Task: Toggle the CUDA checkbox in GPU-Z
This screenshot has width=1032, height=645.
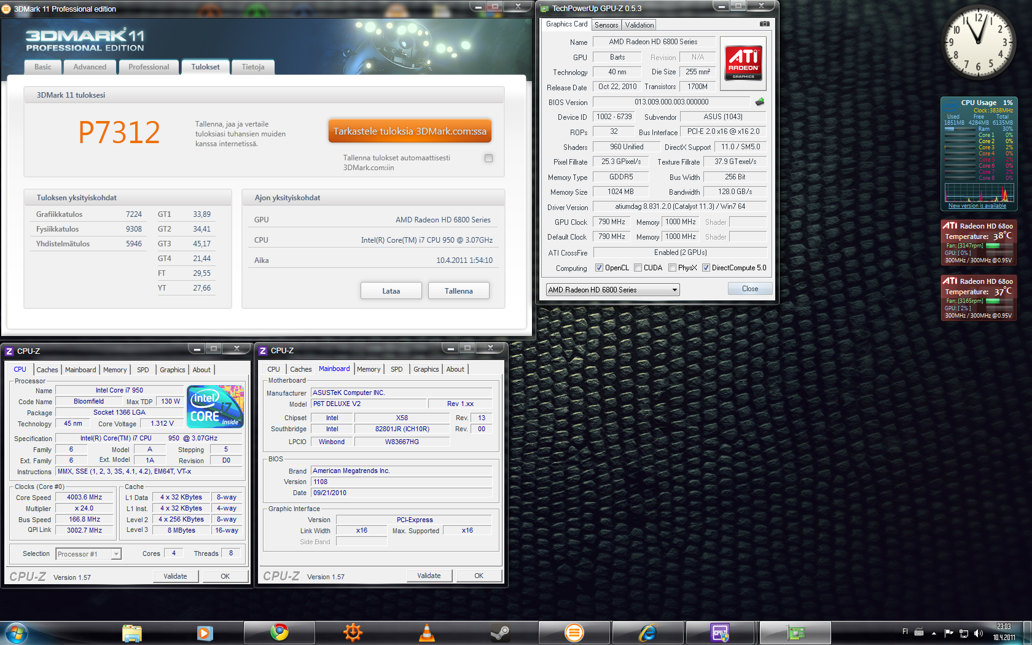Action: pyautogui.click(x=638, y=268)
